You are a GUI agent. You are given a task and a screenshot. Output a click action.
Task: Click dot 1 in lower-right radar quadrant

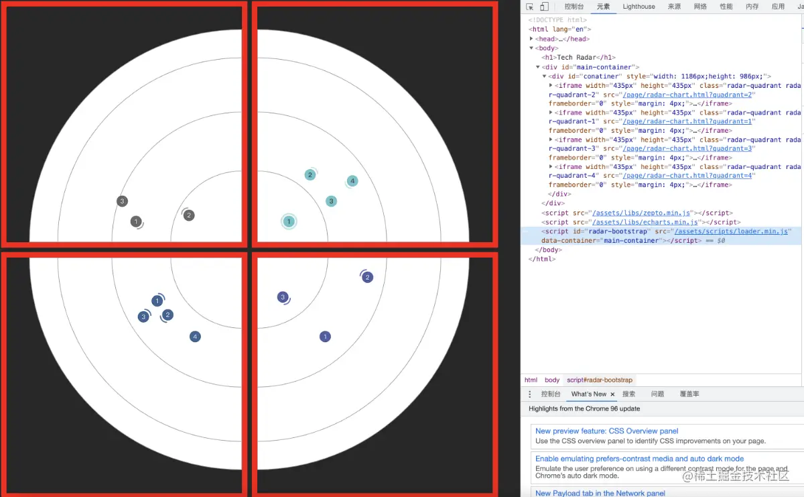click(325, 337)
